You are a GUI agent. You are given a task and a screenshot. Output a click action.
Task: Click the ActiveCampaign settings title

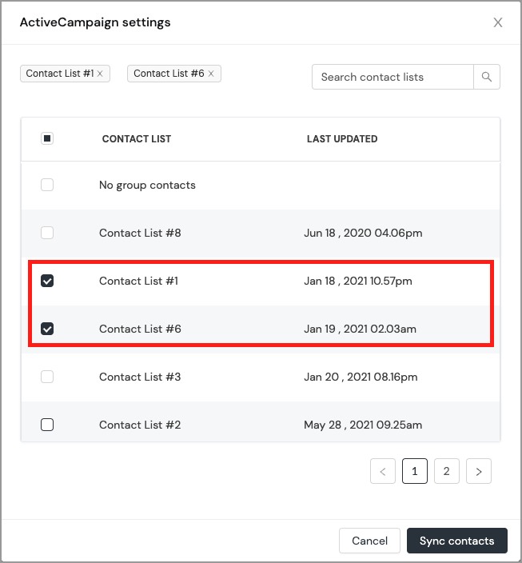coord(95,22)
